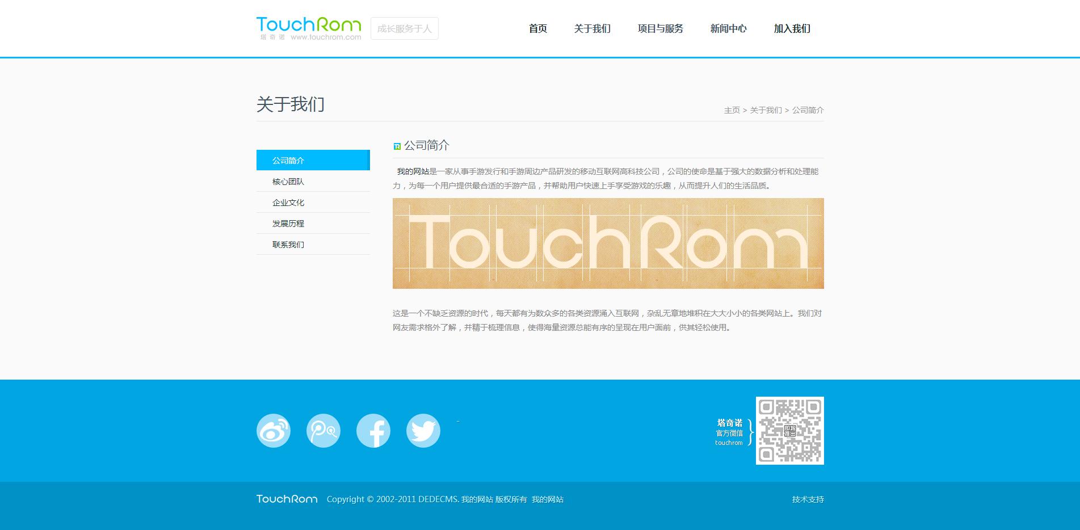
Task: Choose 企业文化 in the sidebar
Action: point(288,203)
